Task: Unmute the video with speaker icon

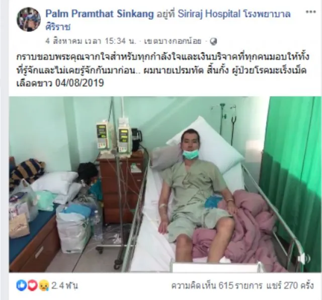Action: 305,258
